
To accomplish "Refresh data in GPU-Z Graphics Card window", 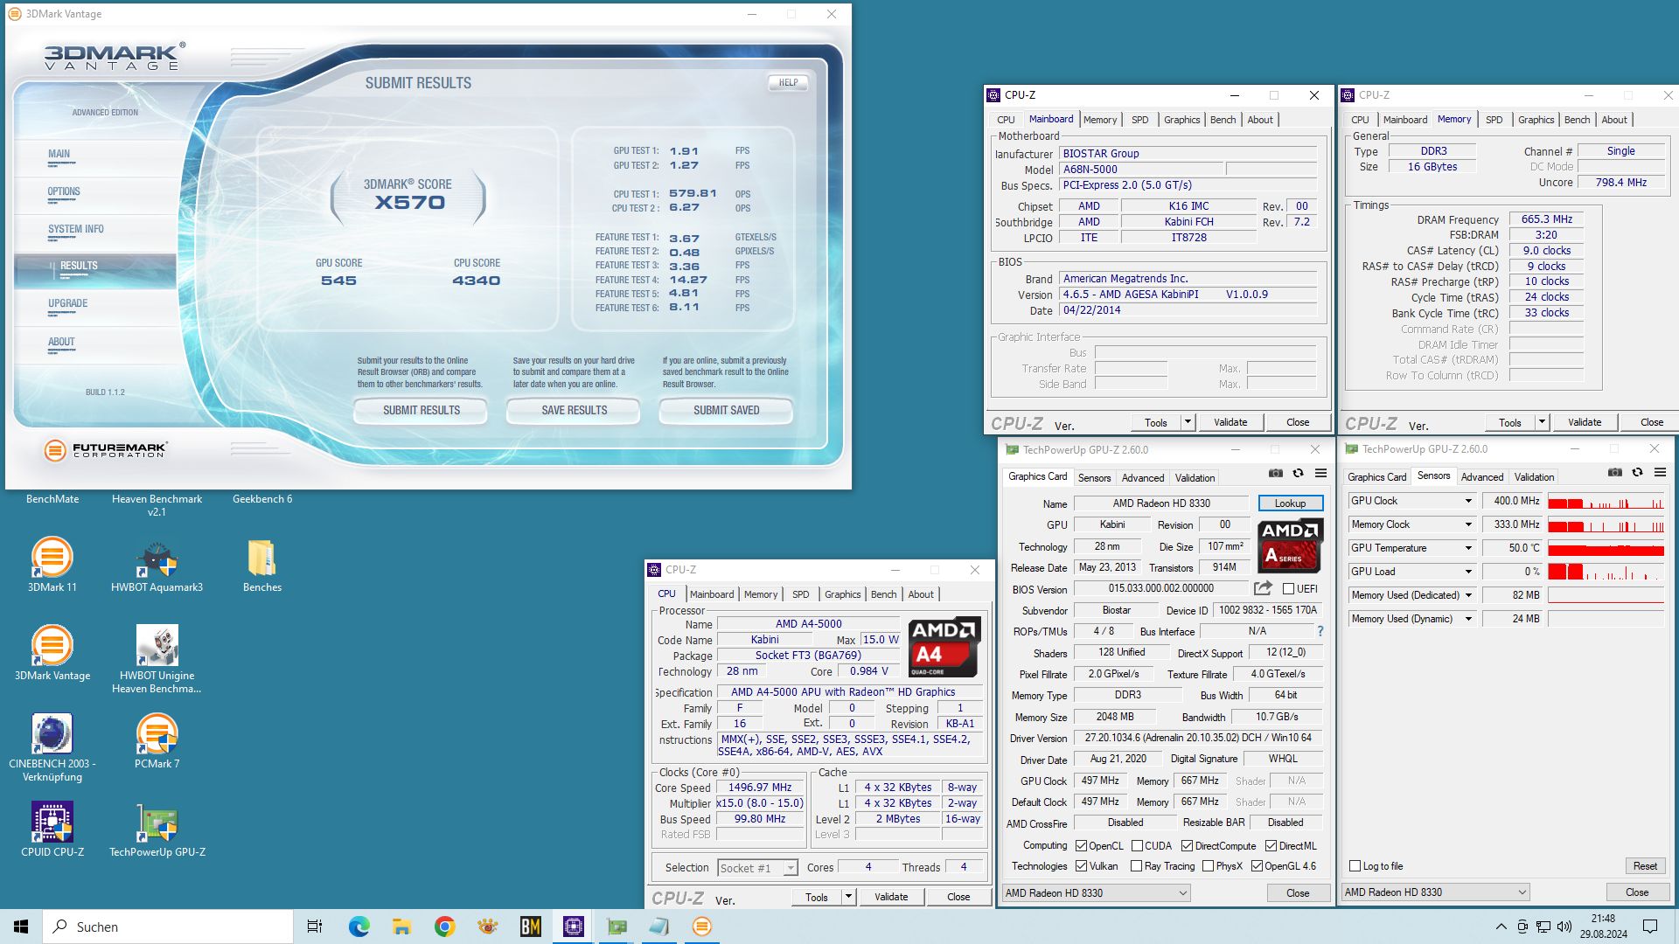I will 1299,473.
